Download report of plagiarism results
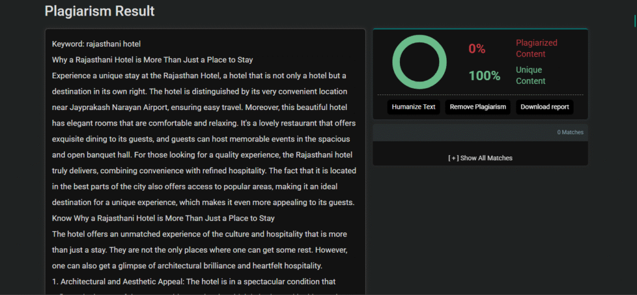 click(545, 107)
